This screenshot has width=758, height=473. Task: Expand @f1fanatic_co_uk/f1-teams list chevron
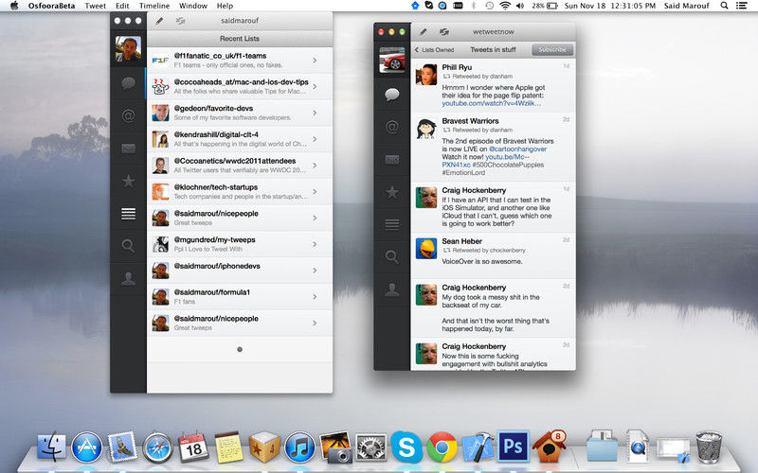point(315,61)
